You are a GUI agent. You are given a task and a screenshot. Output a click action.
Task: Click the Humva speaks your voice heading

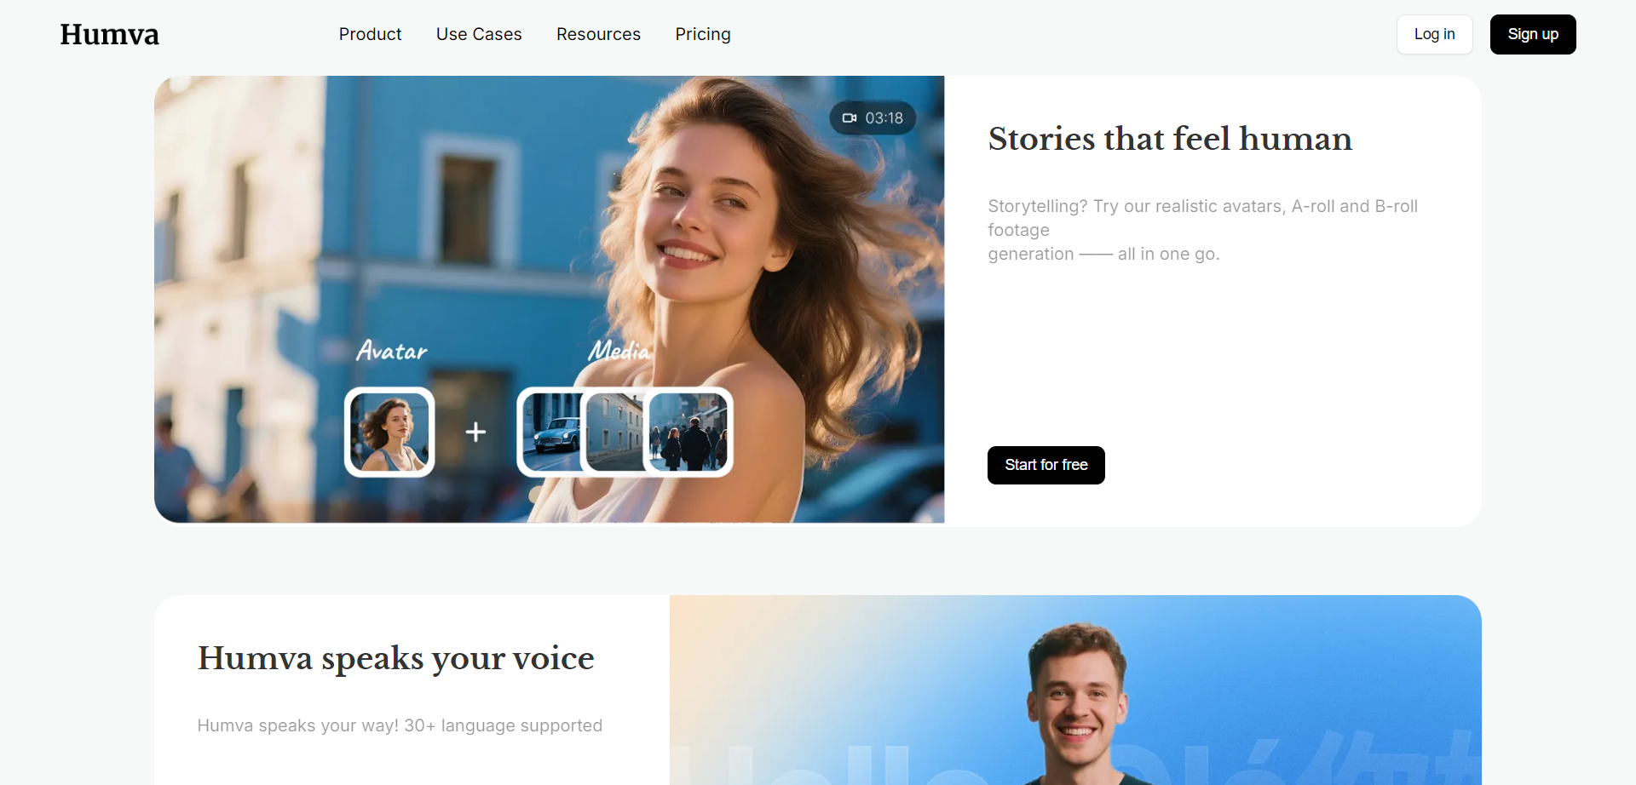(396, 658)
